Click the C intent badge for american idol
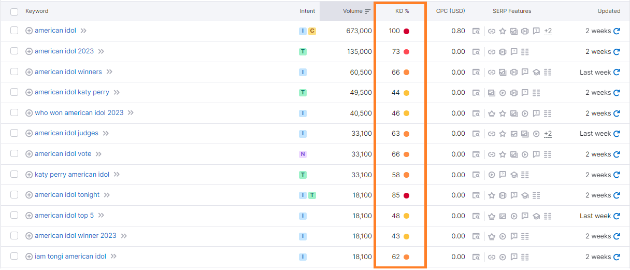 click(x=312, y=31)
